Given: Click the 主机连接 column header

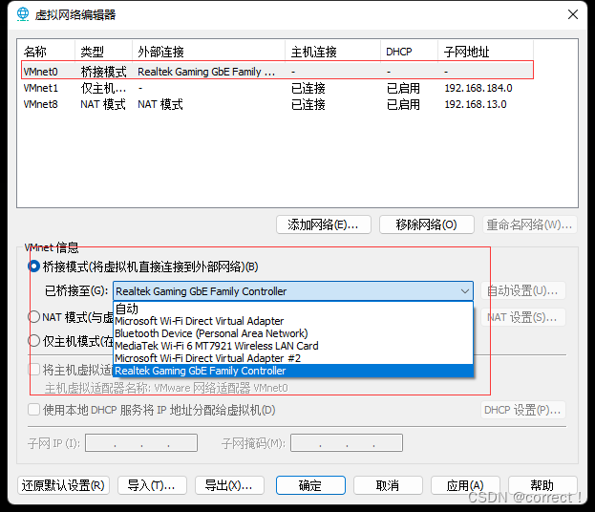Looking at the screenshot, I should coord(332,52).
